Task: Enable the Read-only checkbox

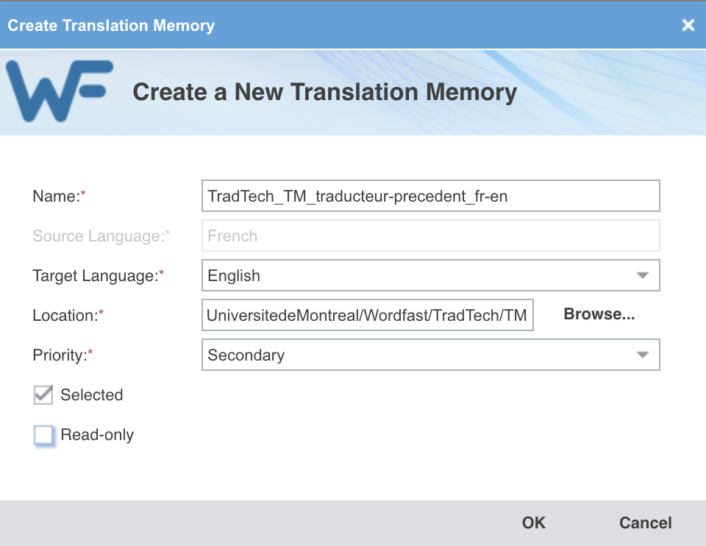Action: tap(43, 435)
